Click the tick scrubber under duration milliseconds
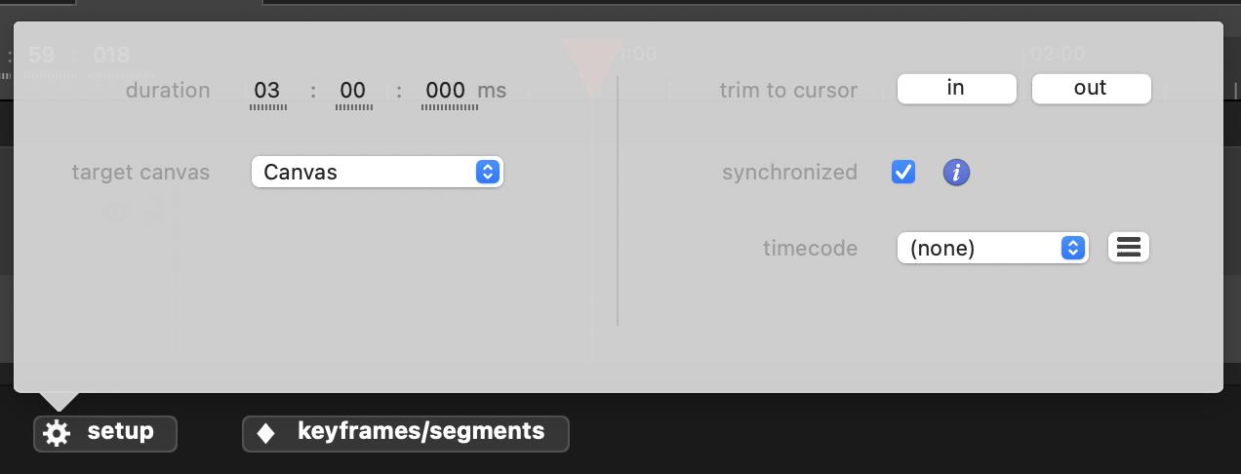Image resolution: width=1241 pixels, height=474 pixels. pos(449,106)
